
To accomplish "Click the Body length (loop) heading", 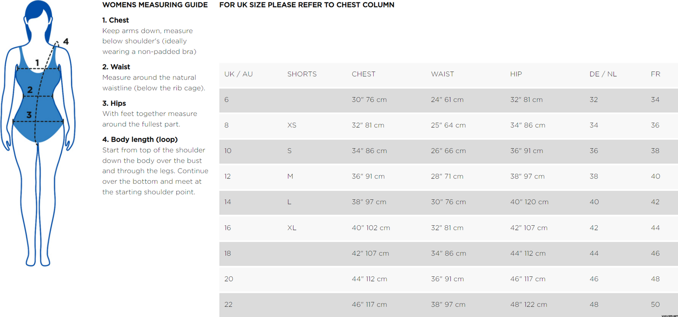I will click(140, 139).
